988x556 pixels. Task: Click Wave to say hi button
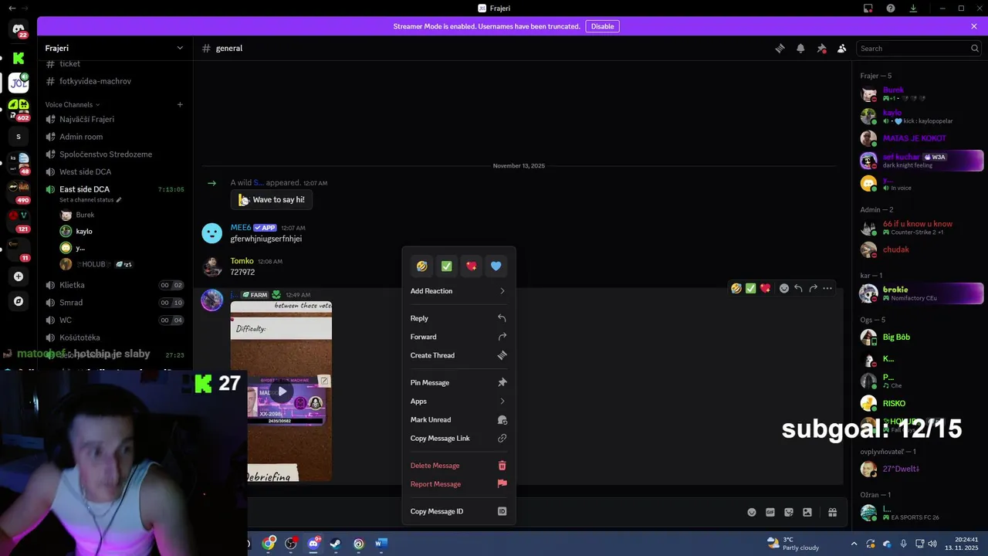(271, 199)
